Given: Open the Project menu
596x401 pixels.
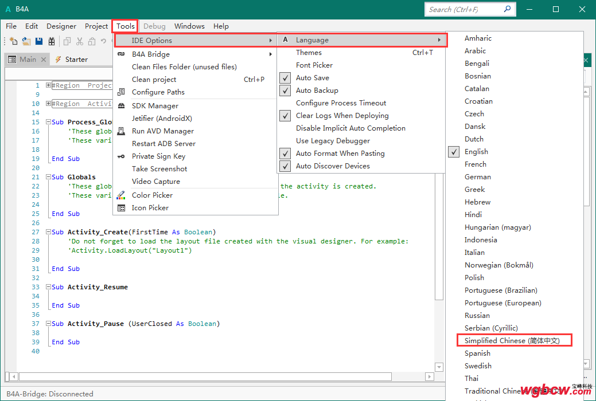Looking at the screenshot, I should pos(96,26).
